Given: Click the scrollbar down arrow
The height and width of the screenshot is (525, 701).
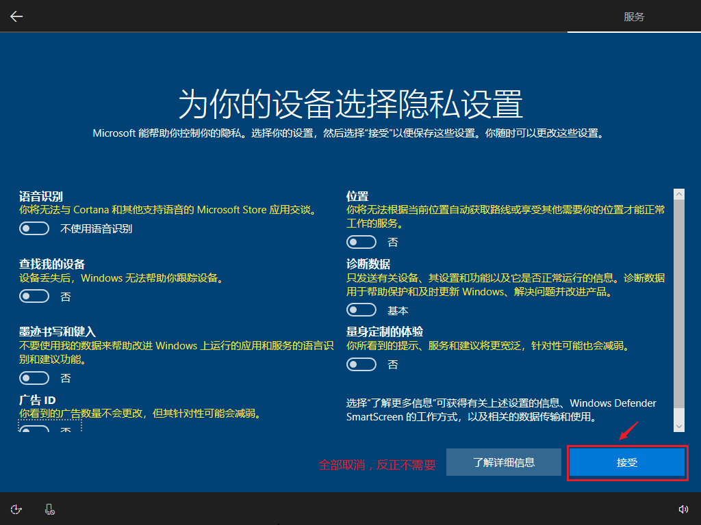Looking at the screenshot, I should [679, 426].
